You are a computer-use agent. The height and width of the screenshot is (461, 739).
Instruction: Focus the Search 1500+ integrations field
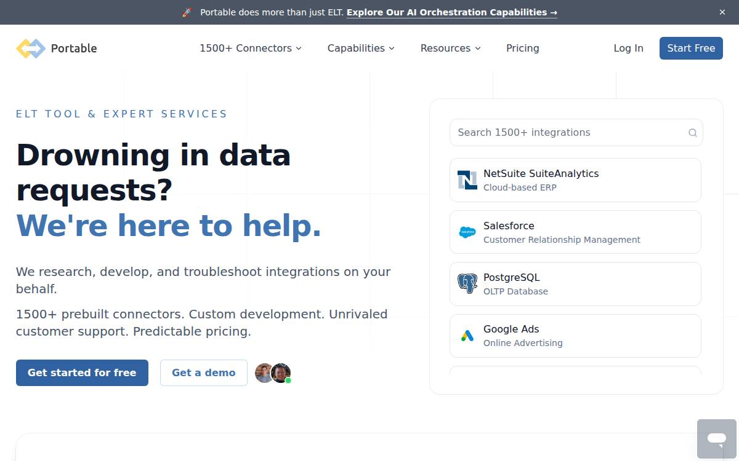576,132
